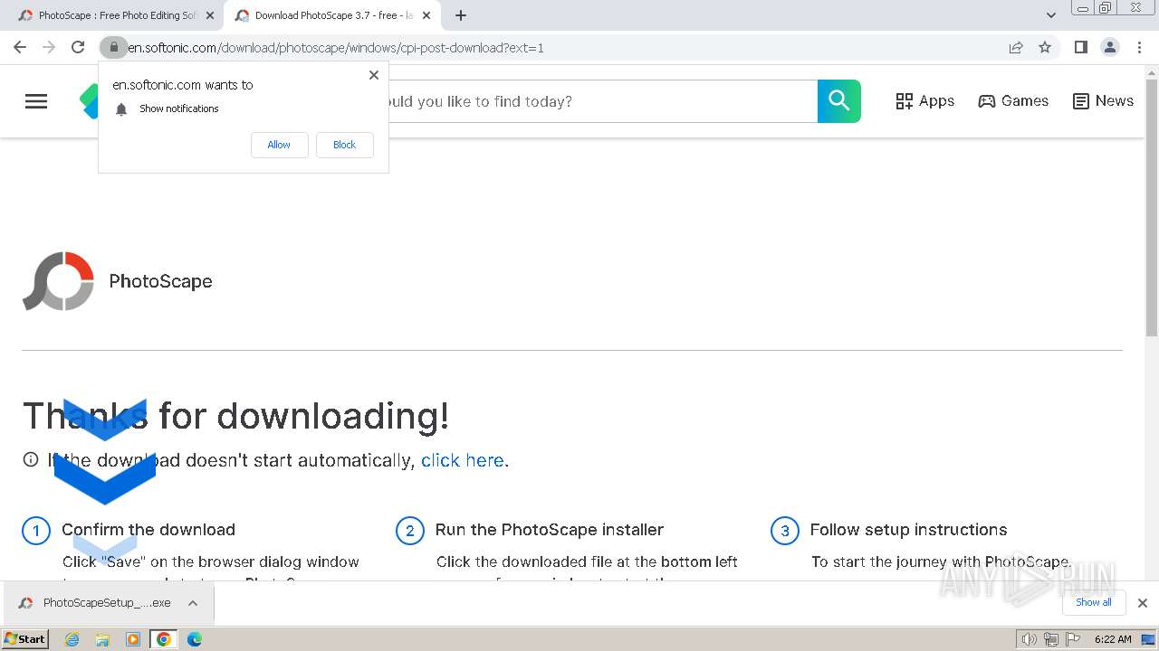
Task: Show all downloads
Action: [x=1093, y=602]
